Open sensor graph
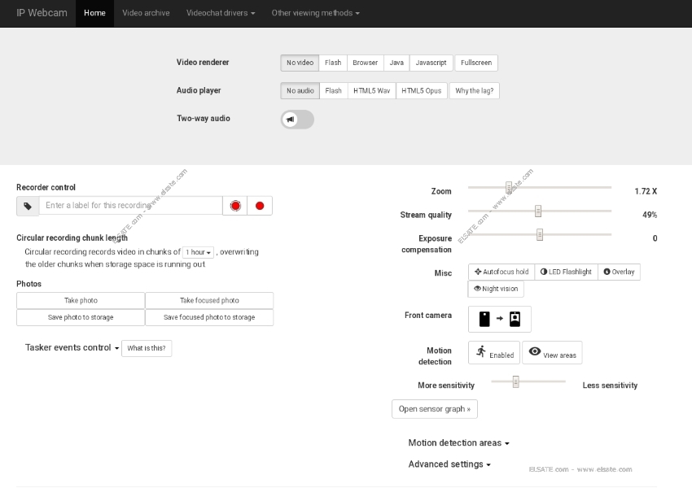Viewport: 692px width, 488px height. click(435, 409)
